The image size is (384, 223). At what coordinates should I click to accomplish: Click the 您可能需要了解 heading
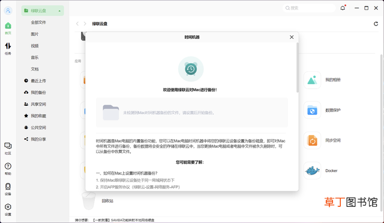tap(190, 162)
